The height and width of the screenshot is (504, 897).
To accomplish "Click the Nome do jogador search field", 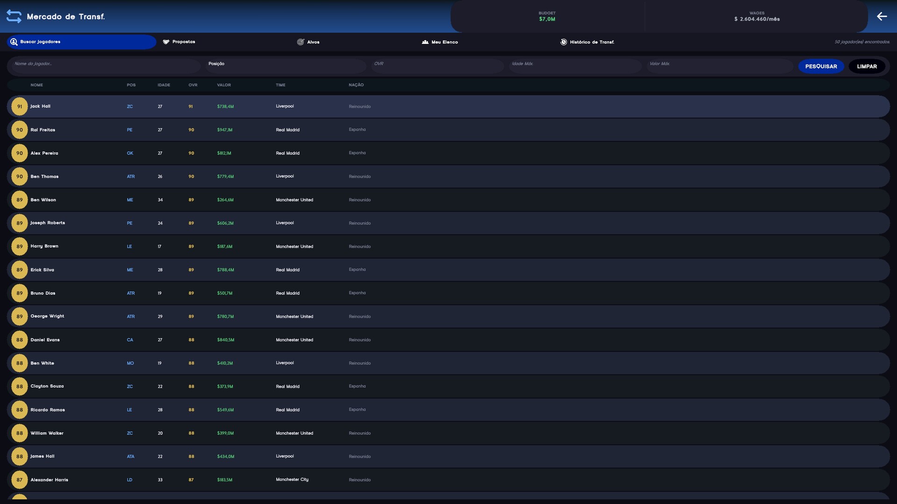I will (x=105, y=66).
